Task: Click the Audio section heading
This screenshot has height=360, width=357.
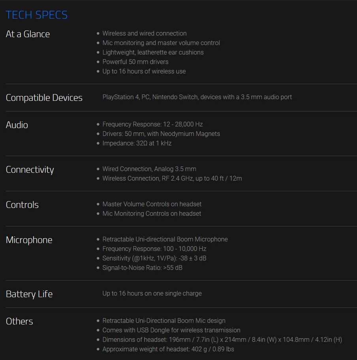Action: [x=17, y=125]
